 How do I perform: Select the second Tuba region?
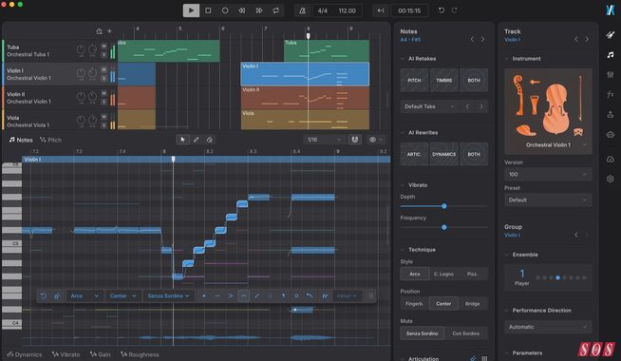[x=327, y=50]
